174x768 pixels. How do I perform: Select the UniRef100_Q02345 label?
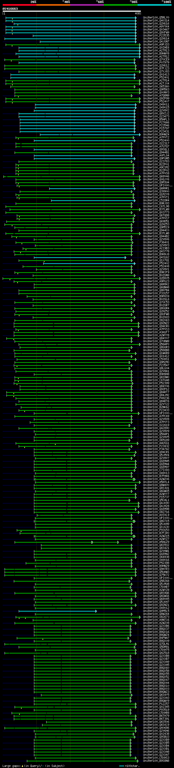click(x=156, y=707)
